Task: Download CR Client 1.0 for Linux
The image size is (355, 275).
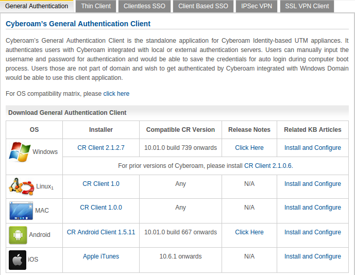Action: (101, 184)
